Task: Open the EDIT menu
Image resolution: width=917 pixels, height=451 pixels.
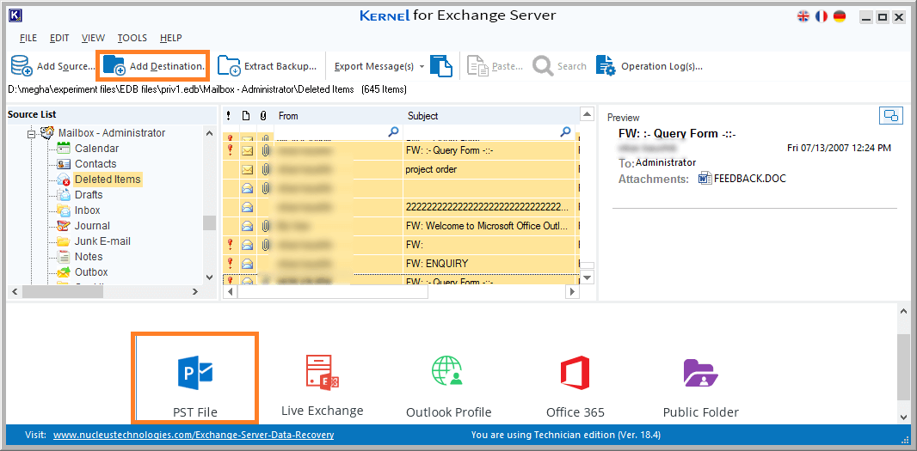Action: click(59, 38)
